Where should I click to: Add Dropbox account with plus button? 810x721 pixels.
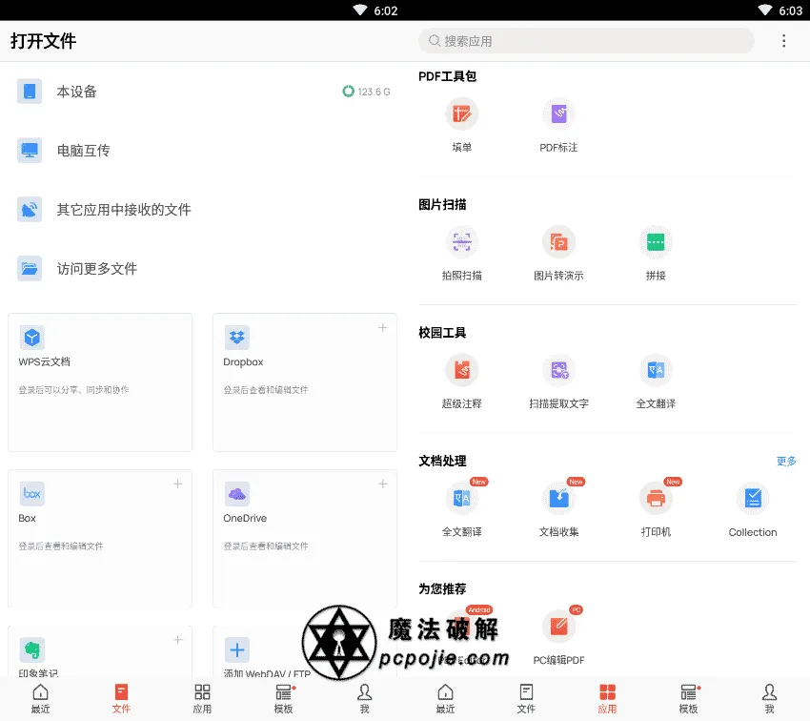(x=383, y=328)
